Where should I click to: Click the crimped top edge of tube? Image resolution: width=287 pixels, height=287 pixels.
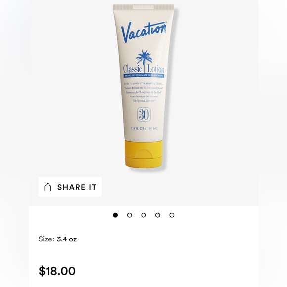[x=143, y=7]
